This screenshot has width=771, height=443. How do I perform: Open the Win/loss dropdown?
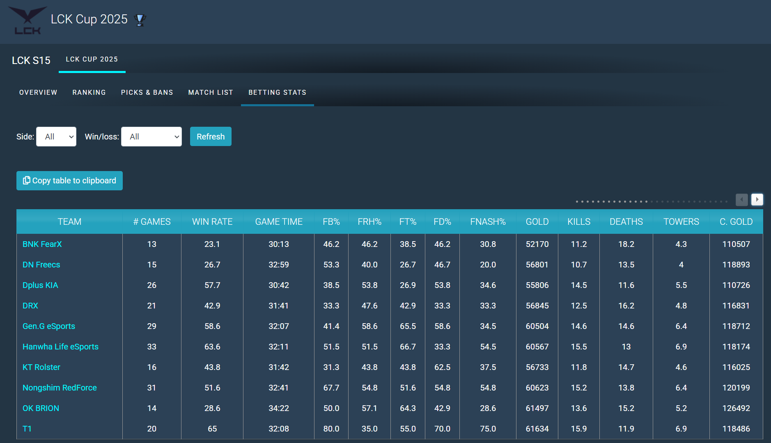coord(151,137)
